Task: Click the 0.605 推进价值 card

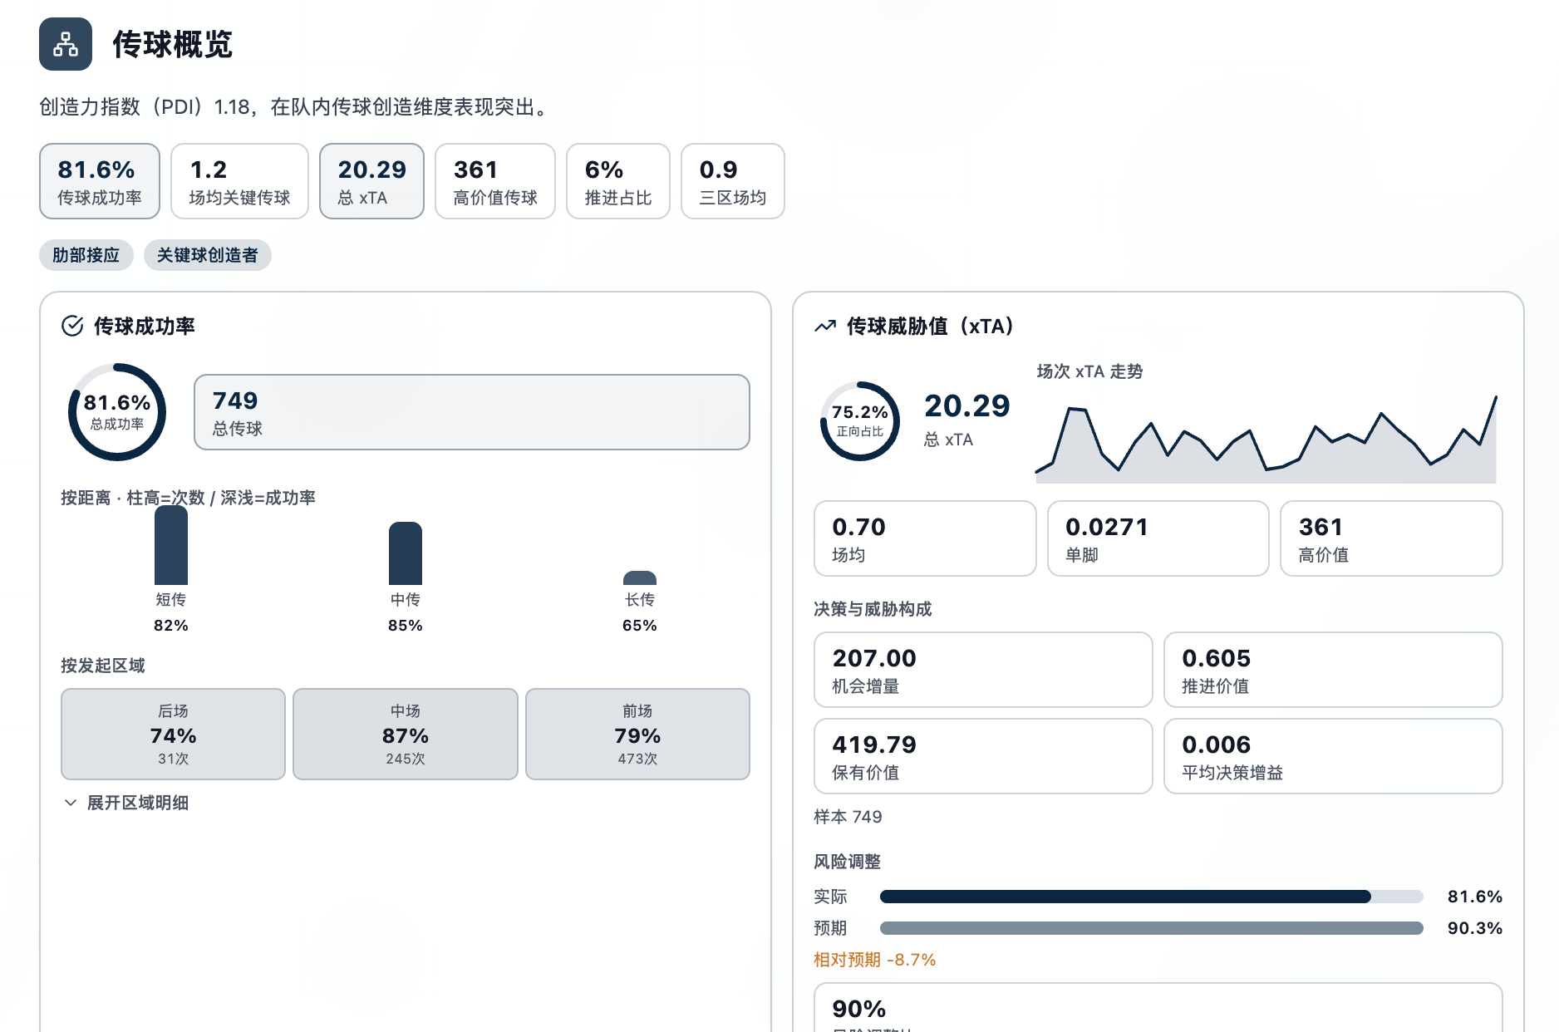Action: click(1333, 670)
